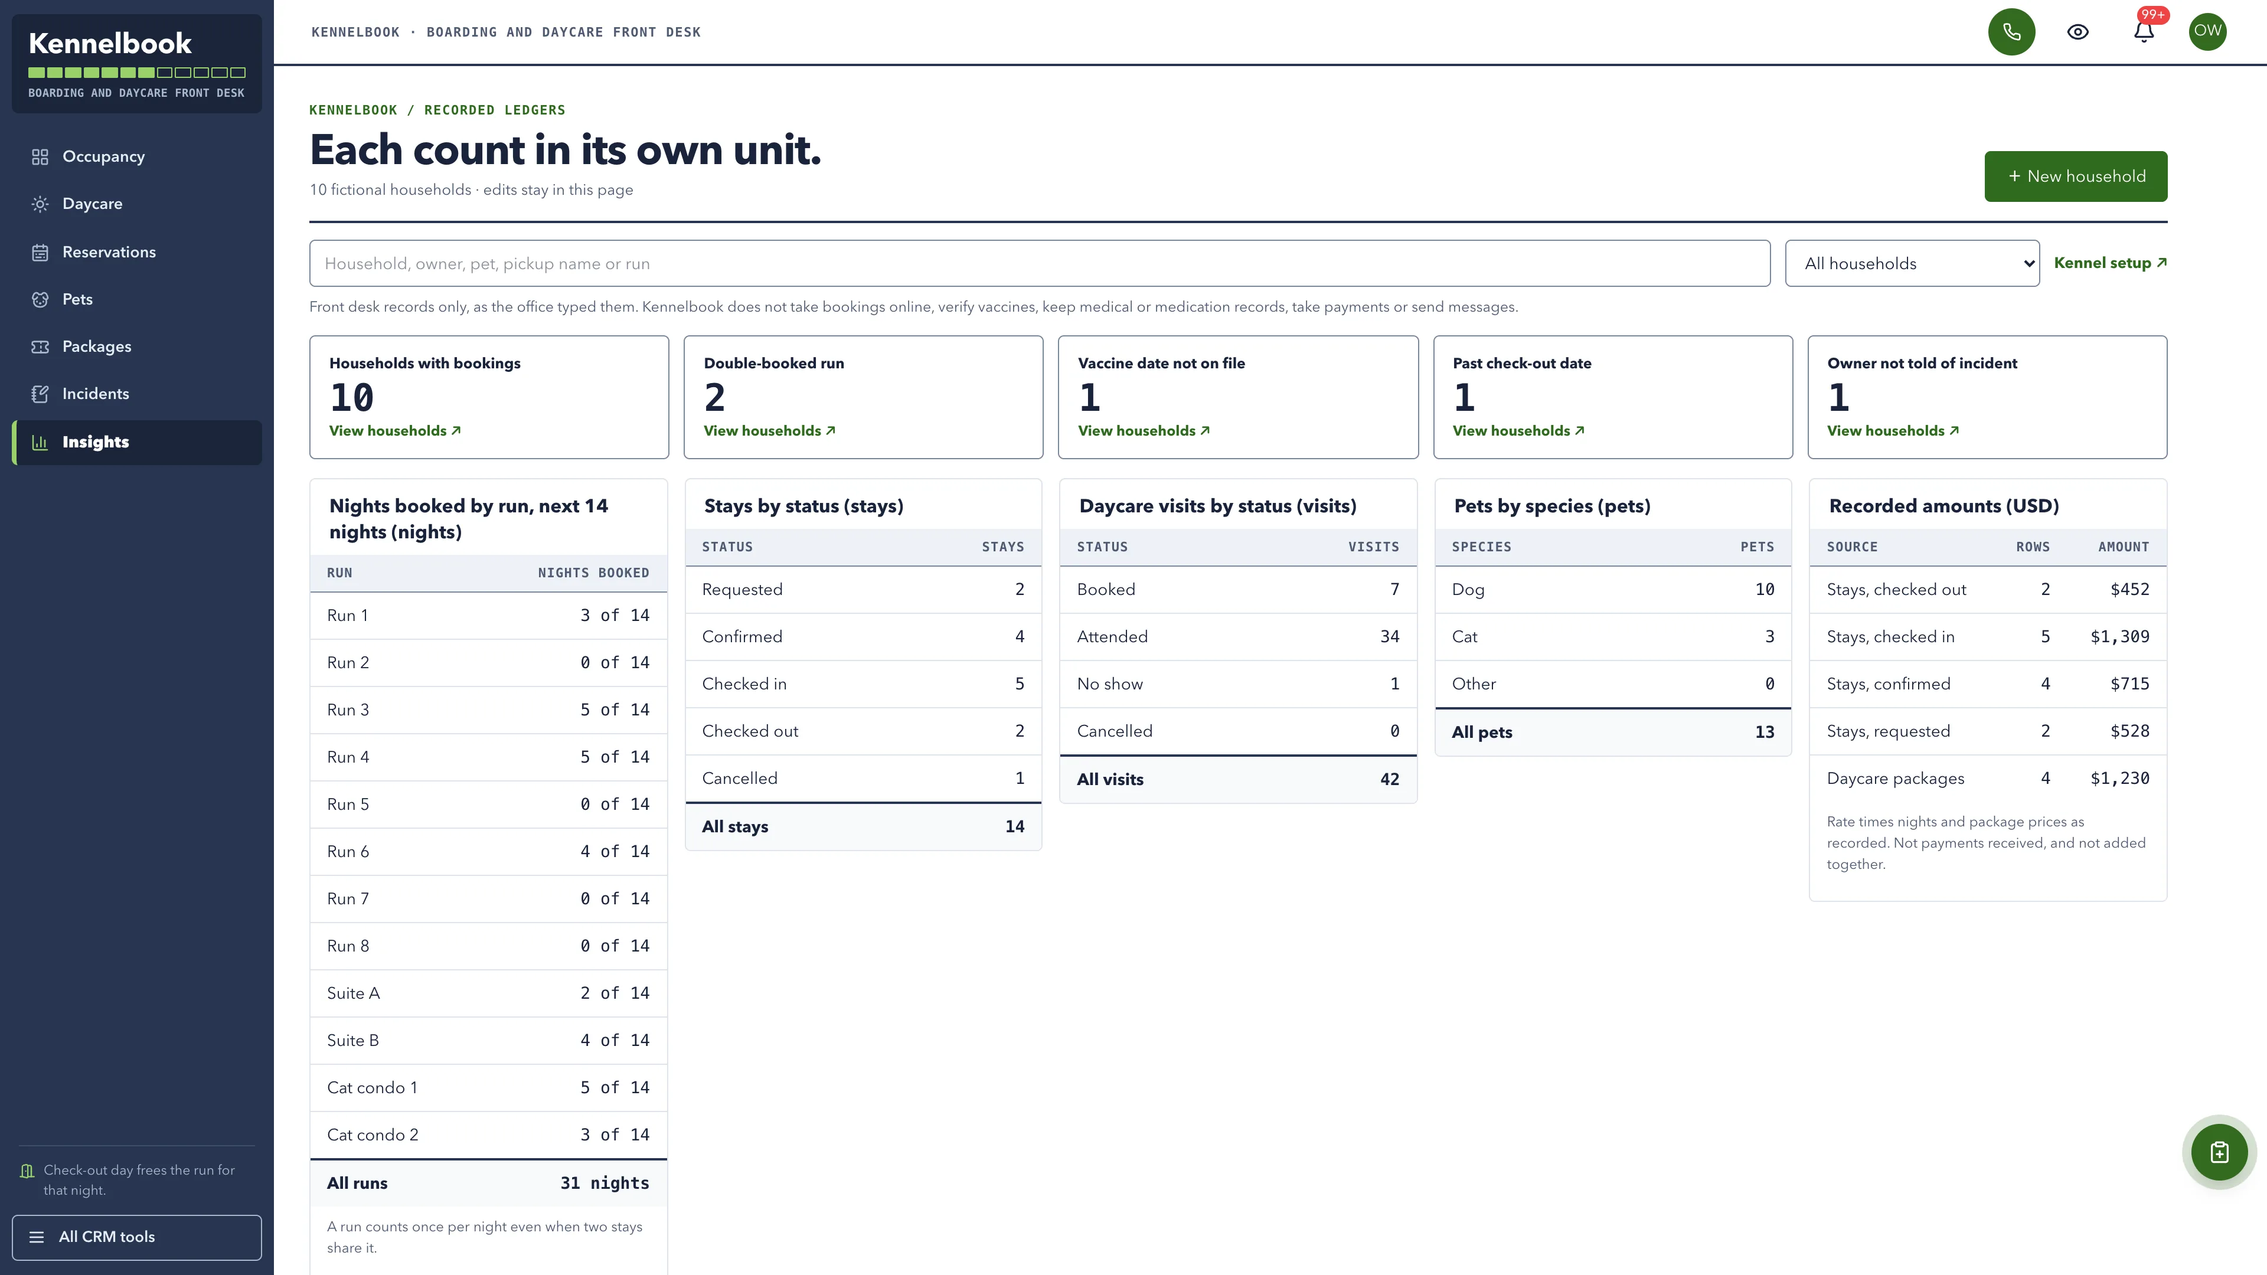Select the Cat condo 1 row
This screenshot has height=1275, width=2267.
488,1087
